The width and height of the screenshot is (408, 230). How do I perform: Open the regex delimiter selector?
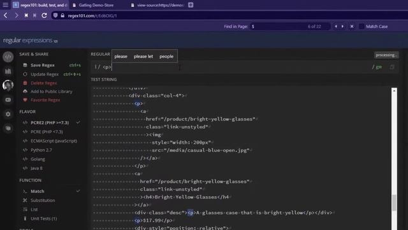pyautogui.click(x=96, y=67)
